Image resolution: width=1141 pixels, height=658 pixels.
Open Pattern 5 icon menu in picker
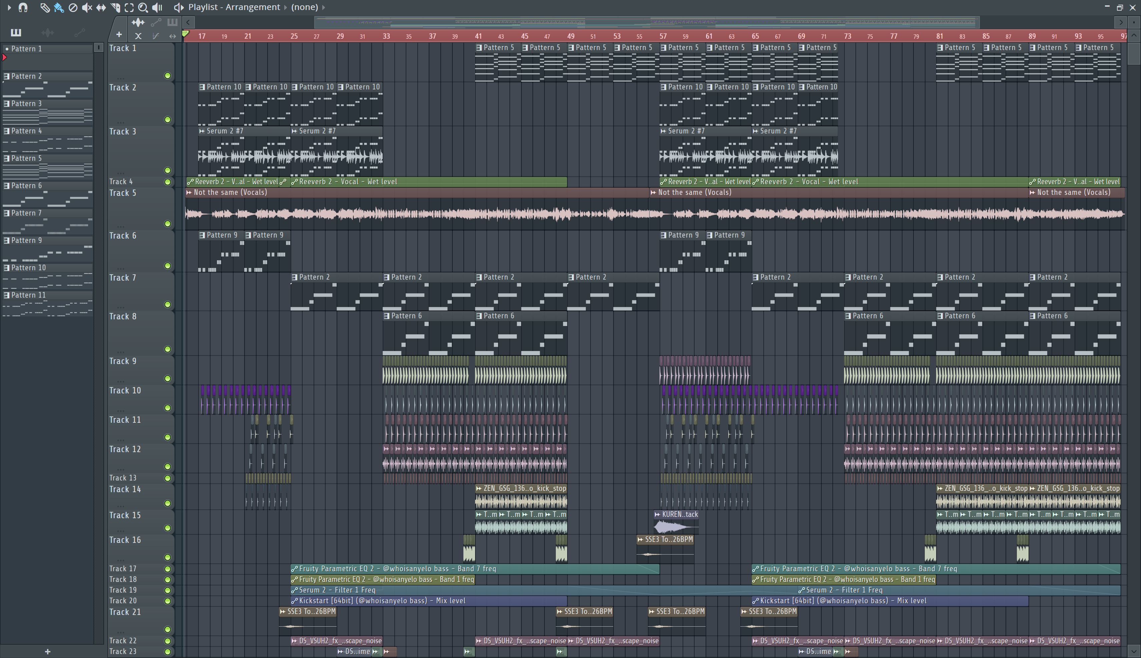click(x=6, y=158)
